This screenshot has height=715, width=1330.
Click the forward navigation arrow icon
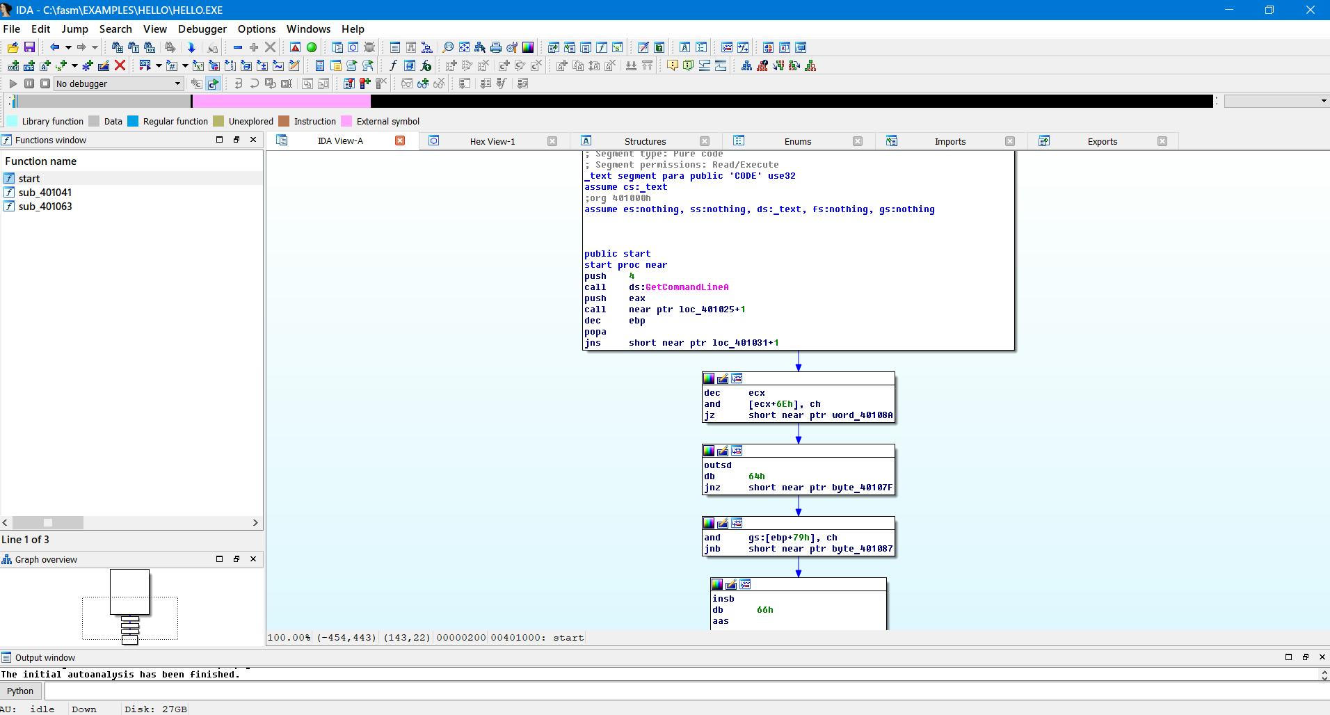[x=81, y=47]
